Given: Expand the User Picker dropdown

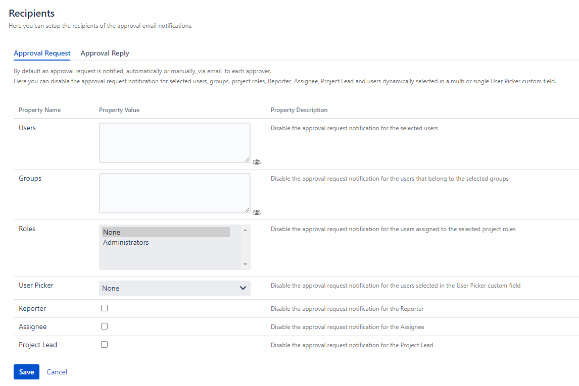Looking at the screenshot, I should click(x=174, y=288).
